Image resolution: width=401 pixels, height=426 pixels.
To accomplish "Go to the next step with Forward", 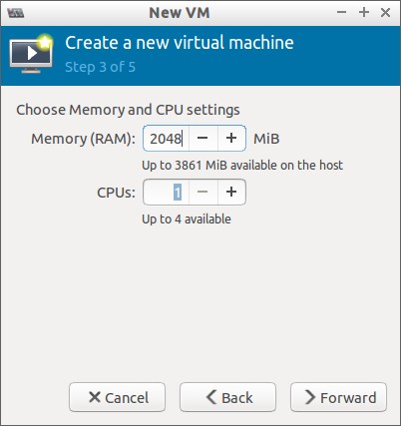I will pyautogui.click(x=338, y=397).
